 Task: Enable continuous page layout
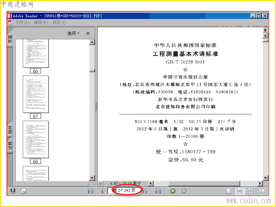pyautogui.click(x=239, y=191)
